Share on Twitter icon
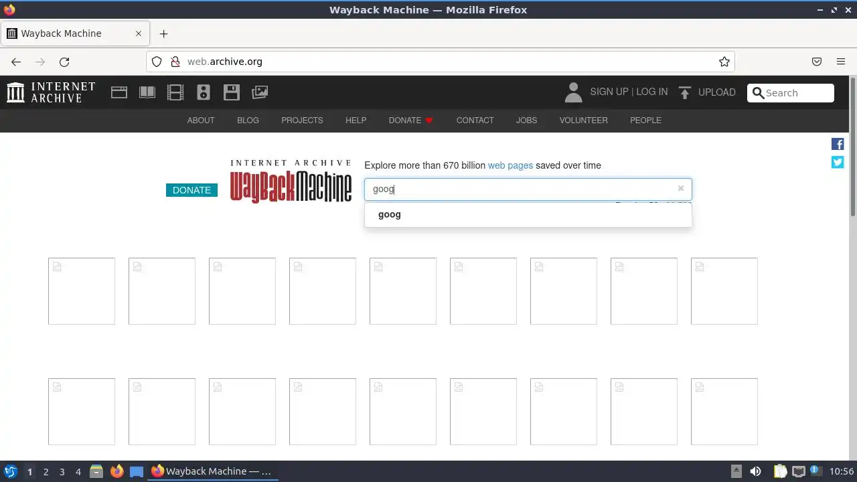This screenshot has height=482, width=857. [838, 162]
